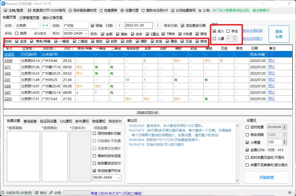Click the check update refresh icon

(101, 10)
